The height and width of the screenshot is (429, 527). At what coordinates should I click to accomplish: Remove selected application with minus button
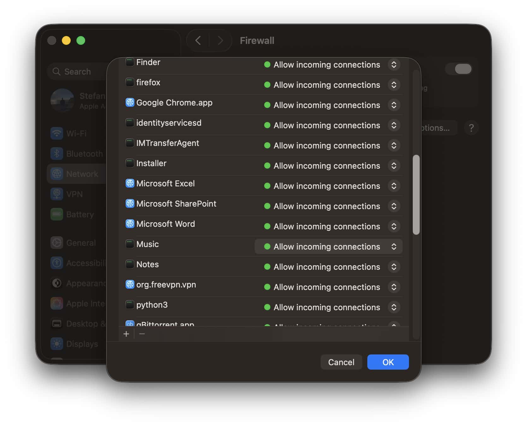tap(142, 334)
